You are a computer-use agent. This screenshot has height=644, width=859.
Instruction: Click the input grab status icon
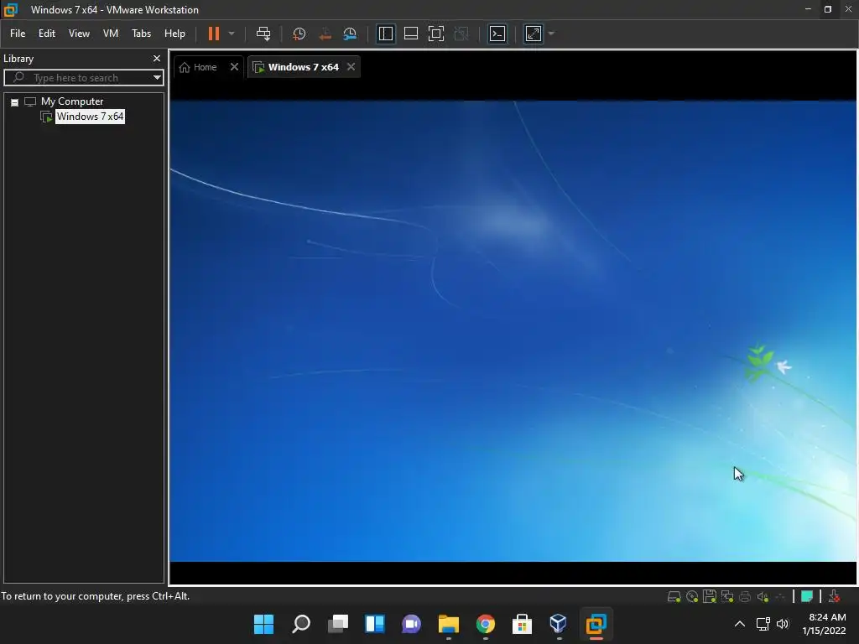[x=835, y=597]
